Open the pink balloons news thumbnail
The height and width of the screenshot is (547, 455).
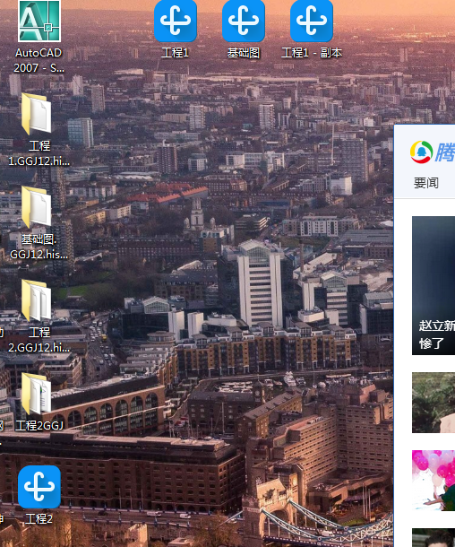(x=434, y=481)
